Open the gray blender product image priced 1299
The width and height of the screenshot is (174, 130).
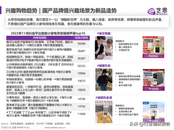pyautogui.click(x=153, y=80)
